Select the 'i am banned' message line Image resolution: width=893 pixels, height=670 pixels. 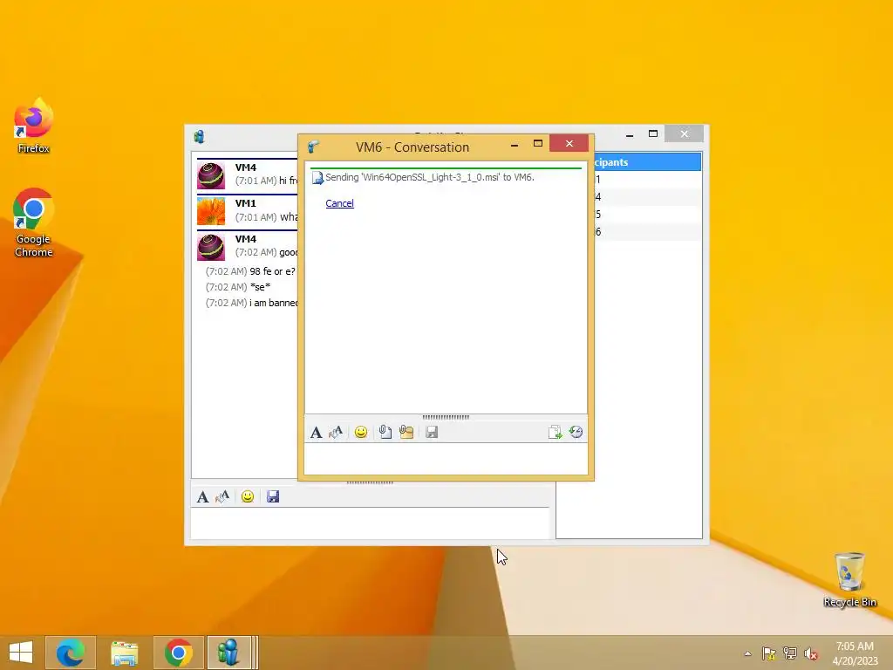pos(251,303)
